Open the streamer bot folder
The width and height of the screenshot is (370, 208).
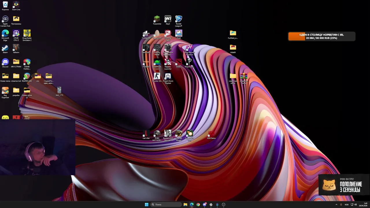pos(16,77)
